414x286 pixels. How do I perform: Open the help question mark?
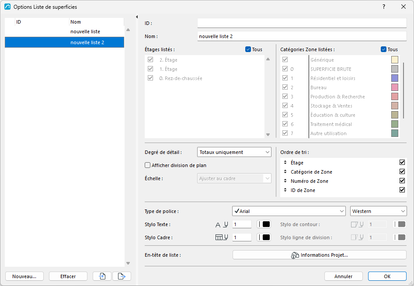[384, 7]
